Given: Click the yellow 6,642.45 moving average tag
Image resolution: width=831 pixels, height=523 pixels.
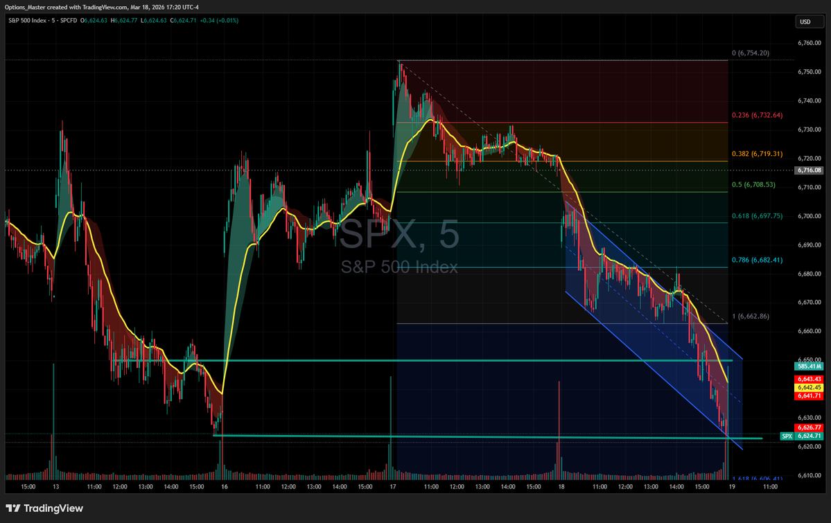Looking at the screenshot, I should tap(810, 387).
